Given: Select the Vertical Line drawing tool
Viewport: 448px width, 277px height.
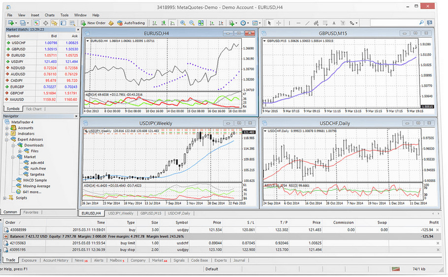Looking at the screenshot, I should tap(289, 23).
